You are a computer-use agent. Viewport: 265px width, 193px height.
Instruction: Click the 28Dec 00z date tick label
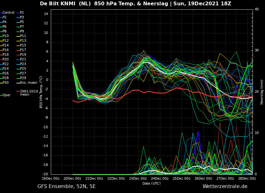pos(247,178)
